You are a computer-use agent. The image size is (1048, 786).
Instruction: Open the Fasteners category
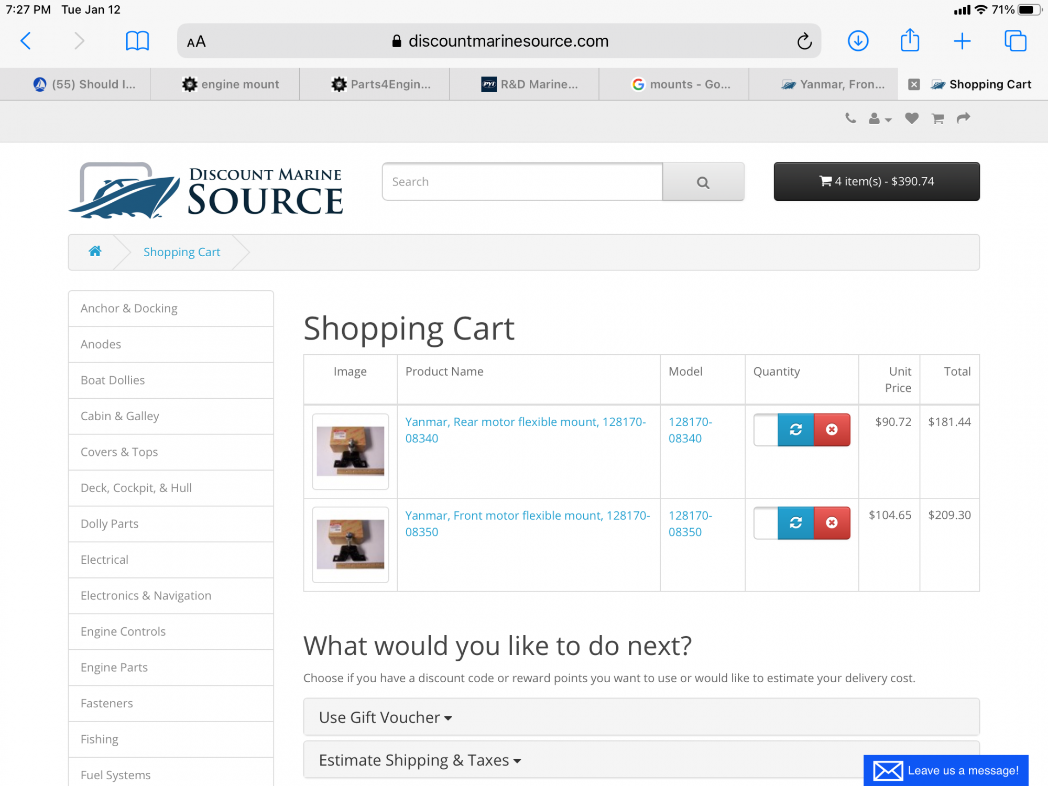171,704
